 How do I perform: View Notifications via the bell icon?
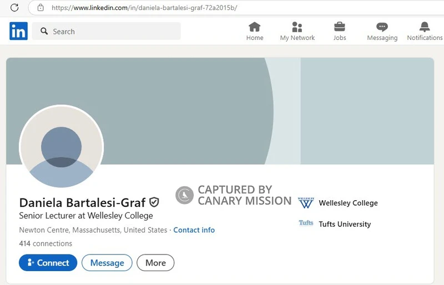coord(425,31)
